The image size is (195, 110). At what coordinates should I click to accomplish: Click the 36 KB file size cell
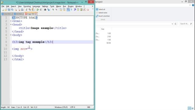[x=108, y=43]
